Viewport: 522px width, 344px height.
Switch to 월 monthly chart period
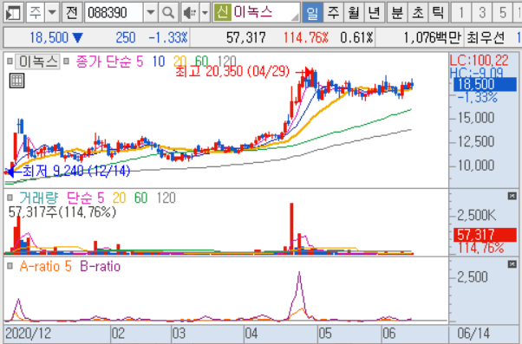tap(354, 13)
